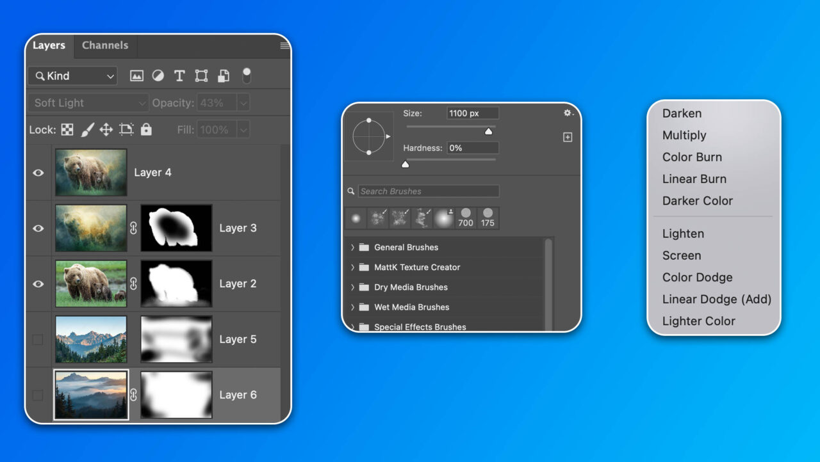Open the Layers panel flyout menu

tap(284, 45)
